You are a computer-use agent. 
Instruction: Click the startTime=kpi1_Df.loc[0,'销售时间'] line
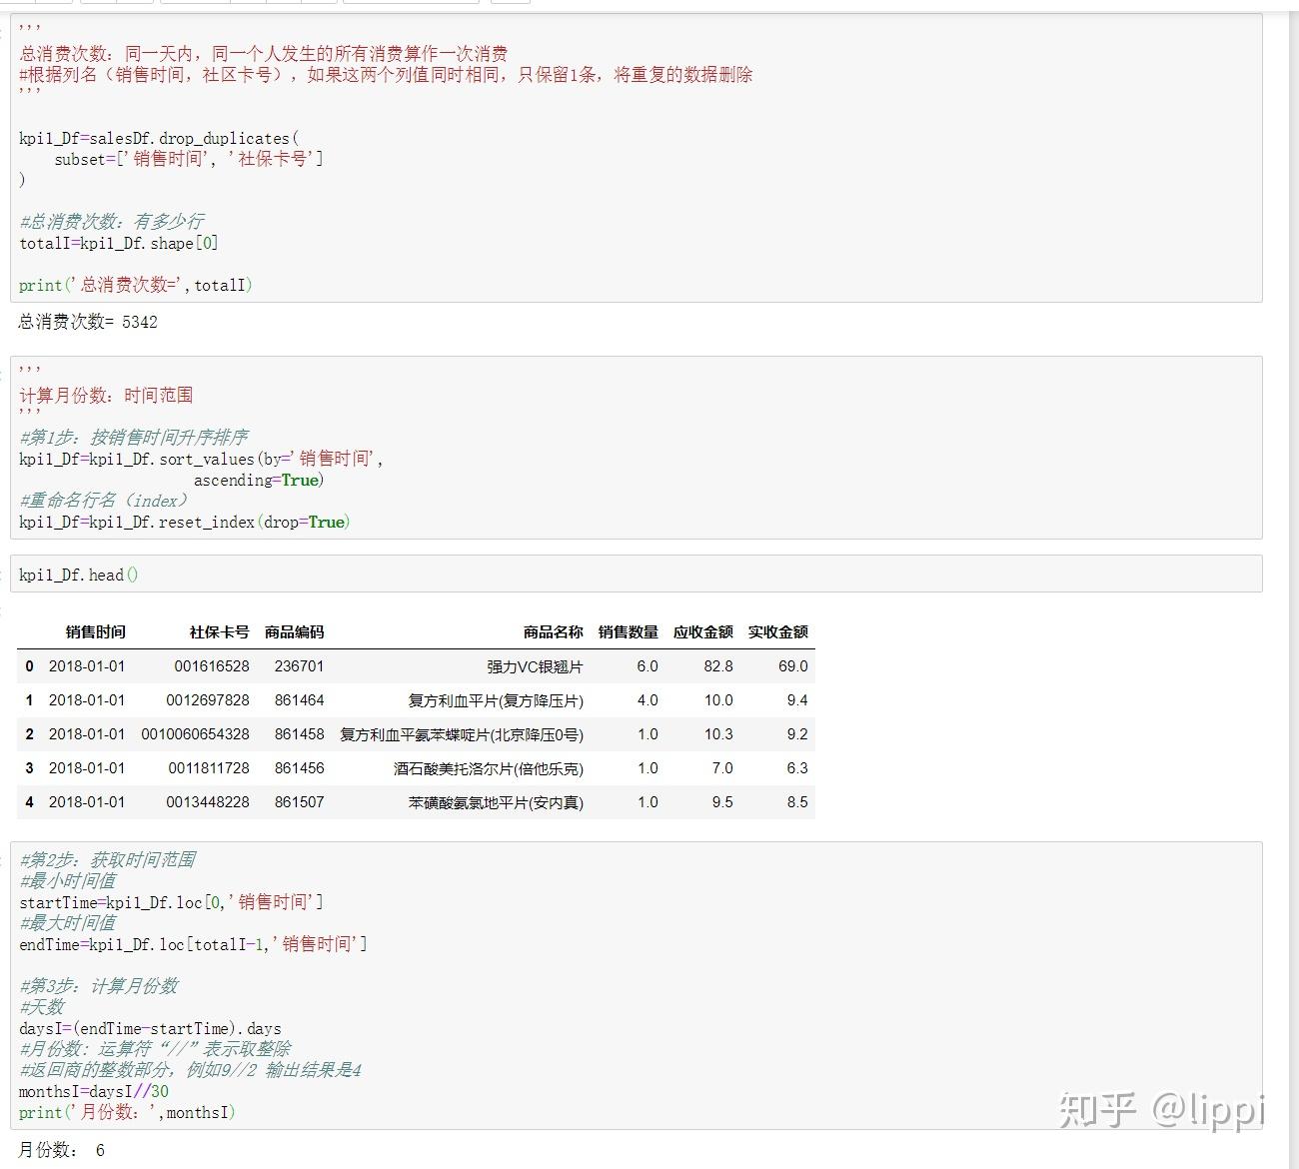[171, 902]
